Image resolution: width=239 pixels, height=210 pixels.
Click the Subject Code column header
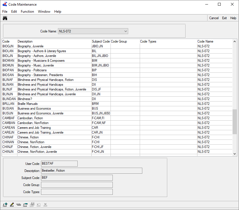101,41
